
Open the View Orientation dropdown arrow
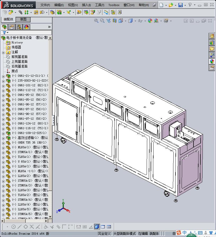pos(125,21)
